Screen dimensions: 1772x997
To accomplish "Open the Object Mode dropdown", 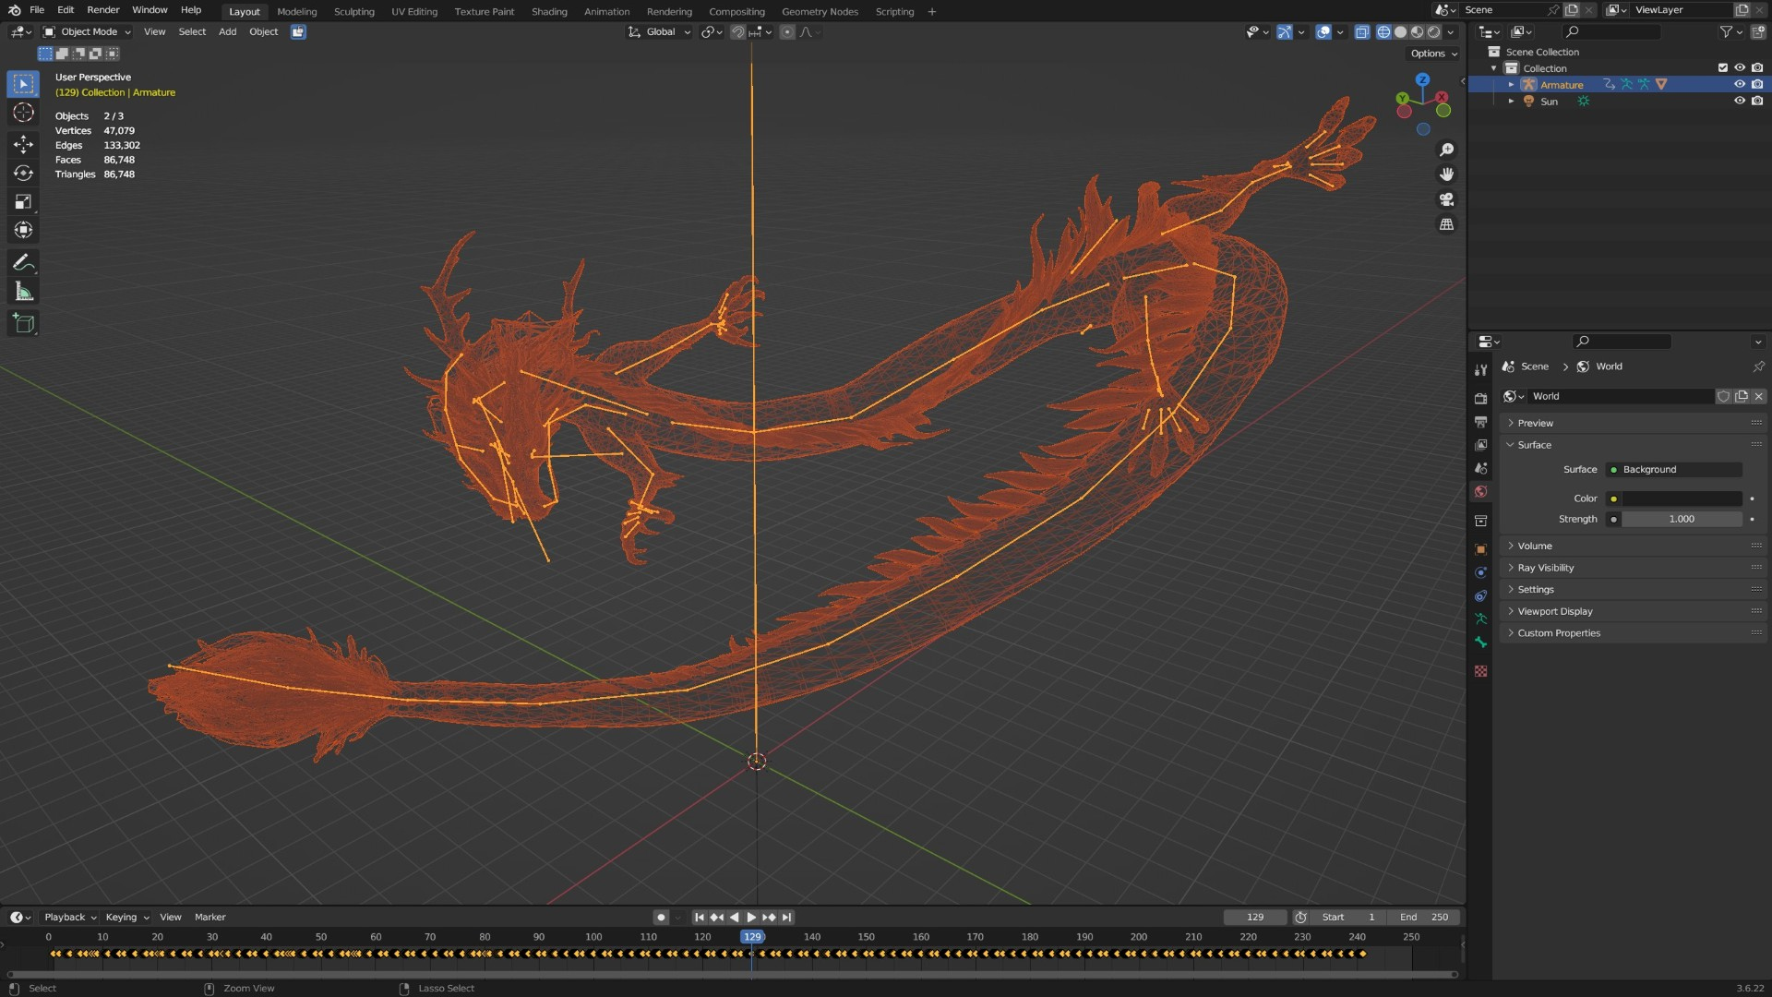I will tap(88, 31).
